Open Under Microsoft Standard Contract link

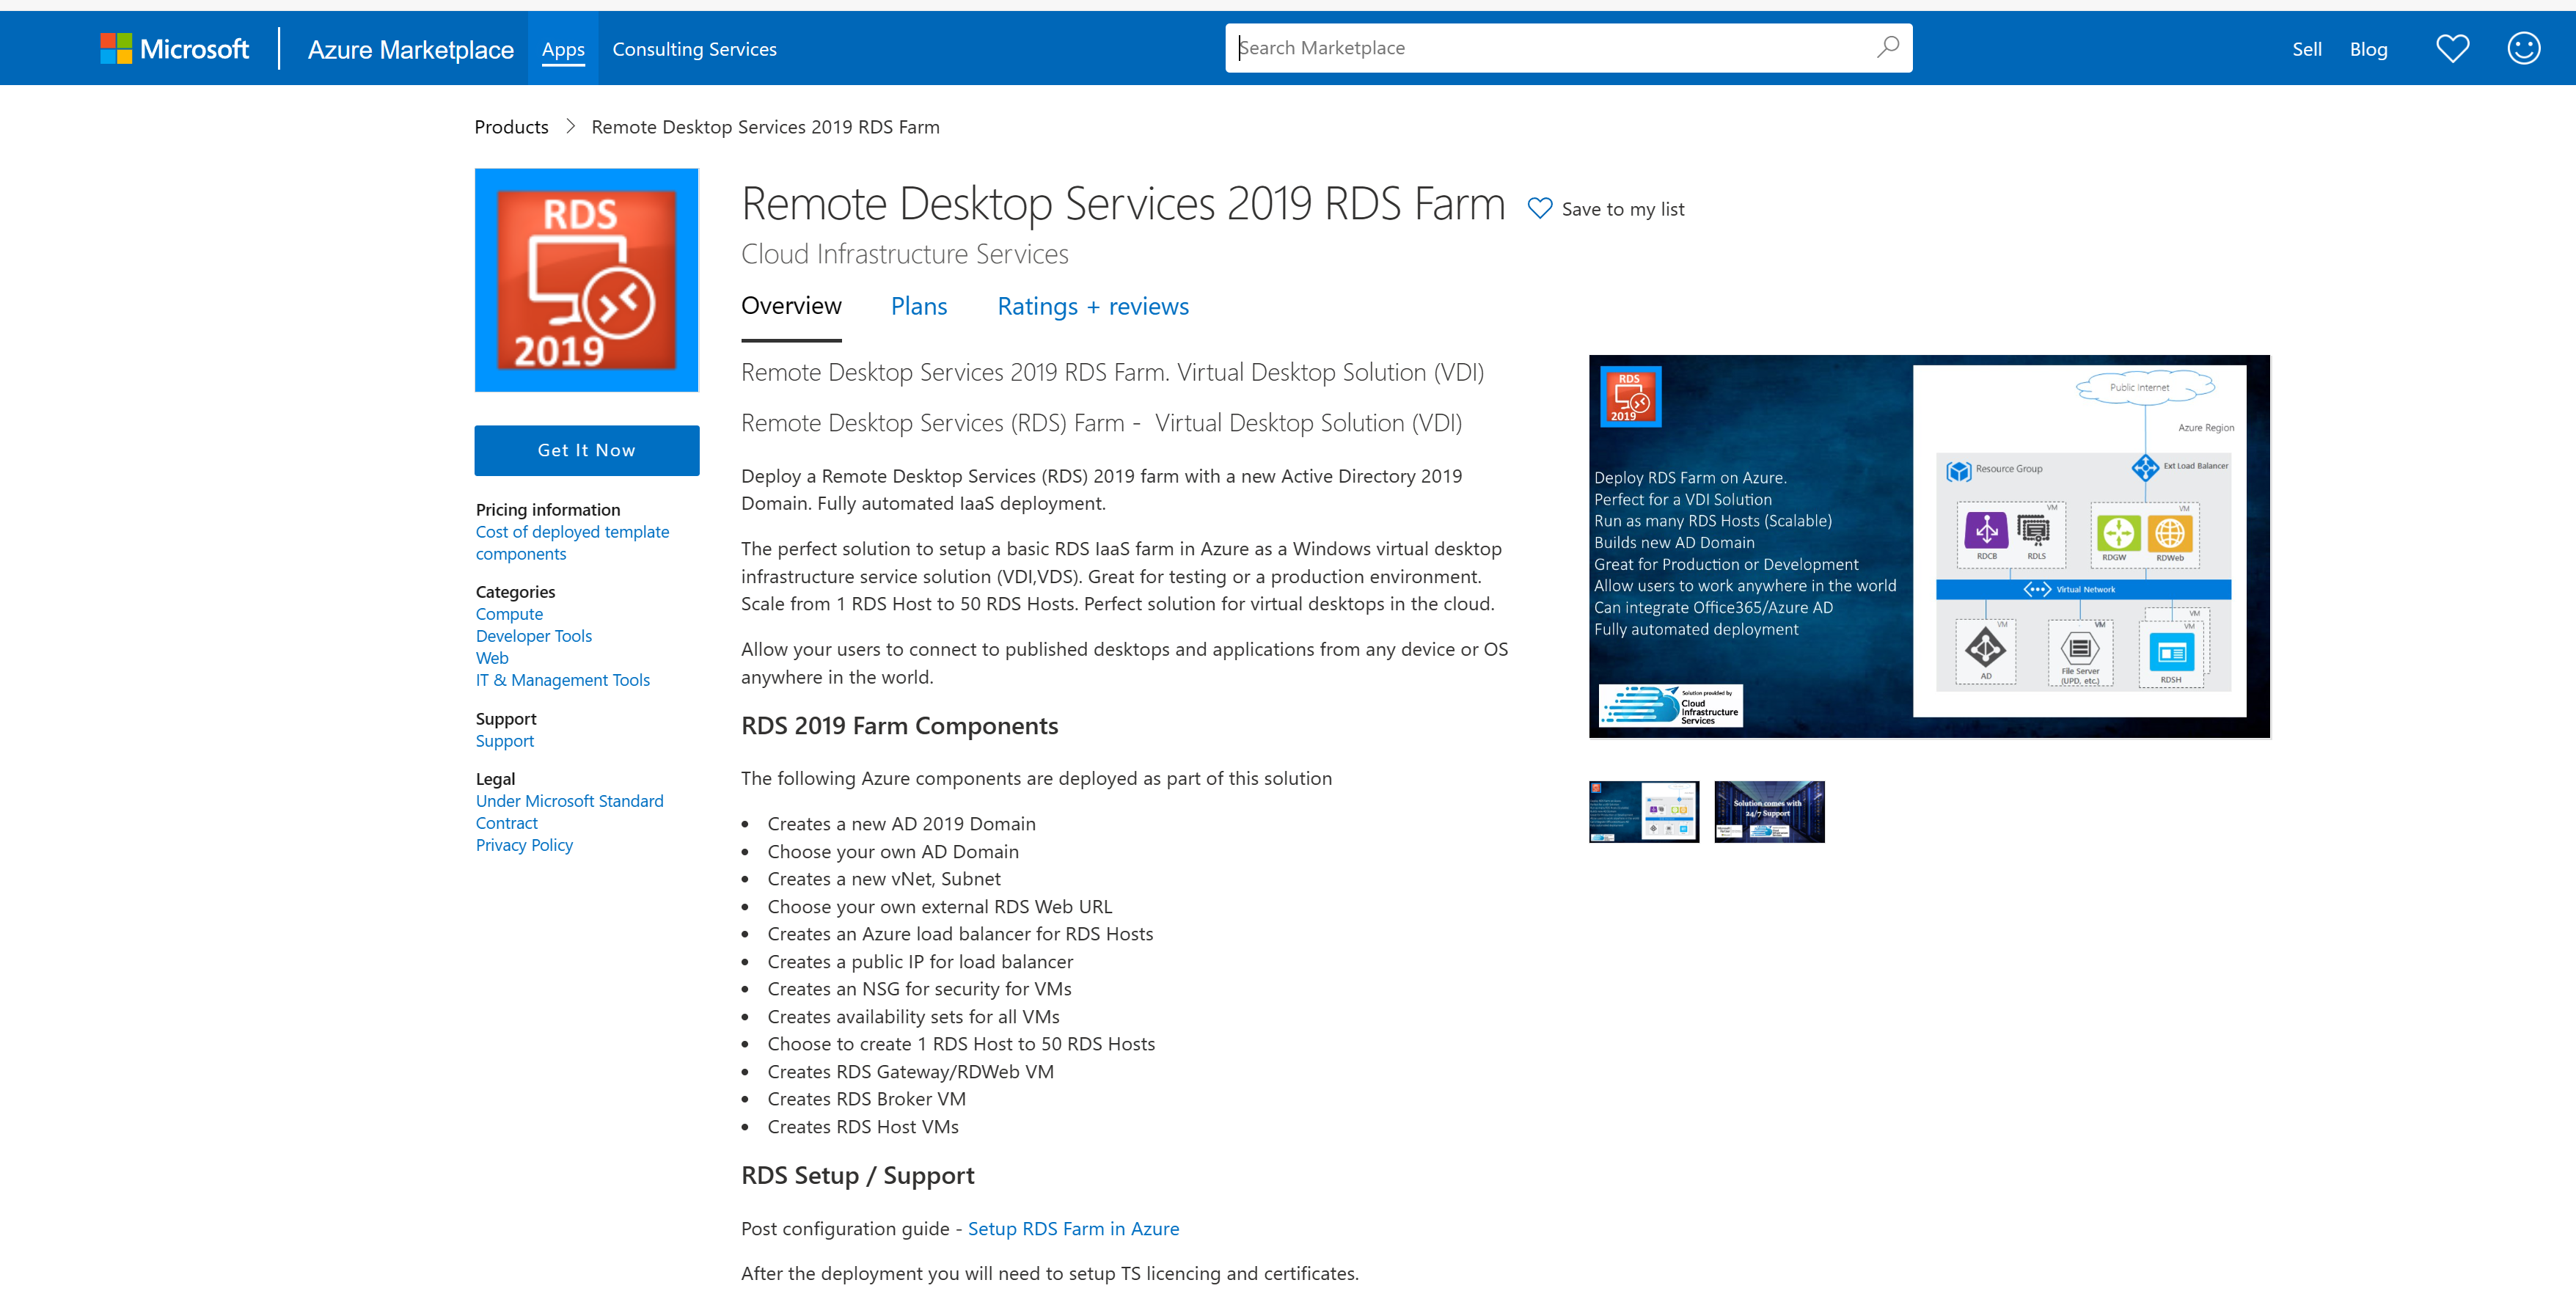(569, 811)
